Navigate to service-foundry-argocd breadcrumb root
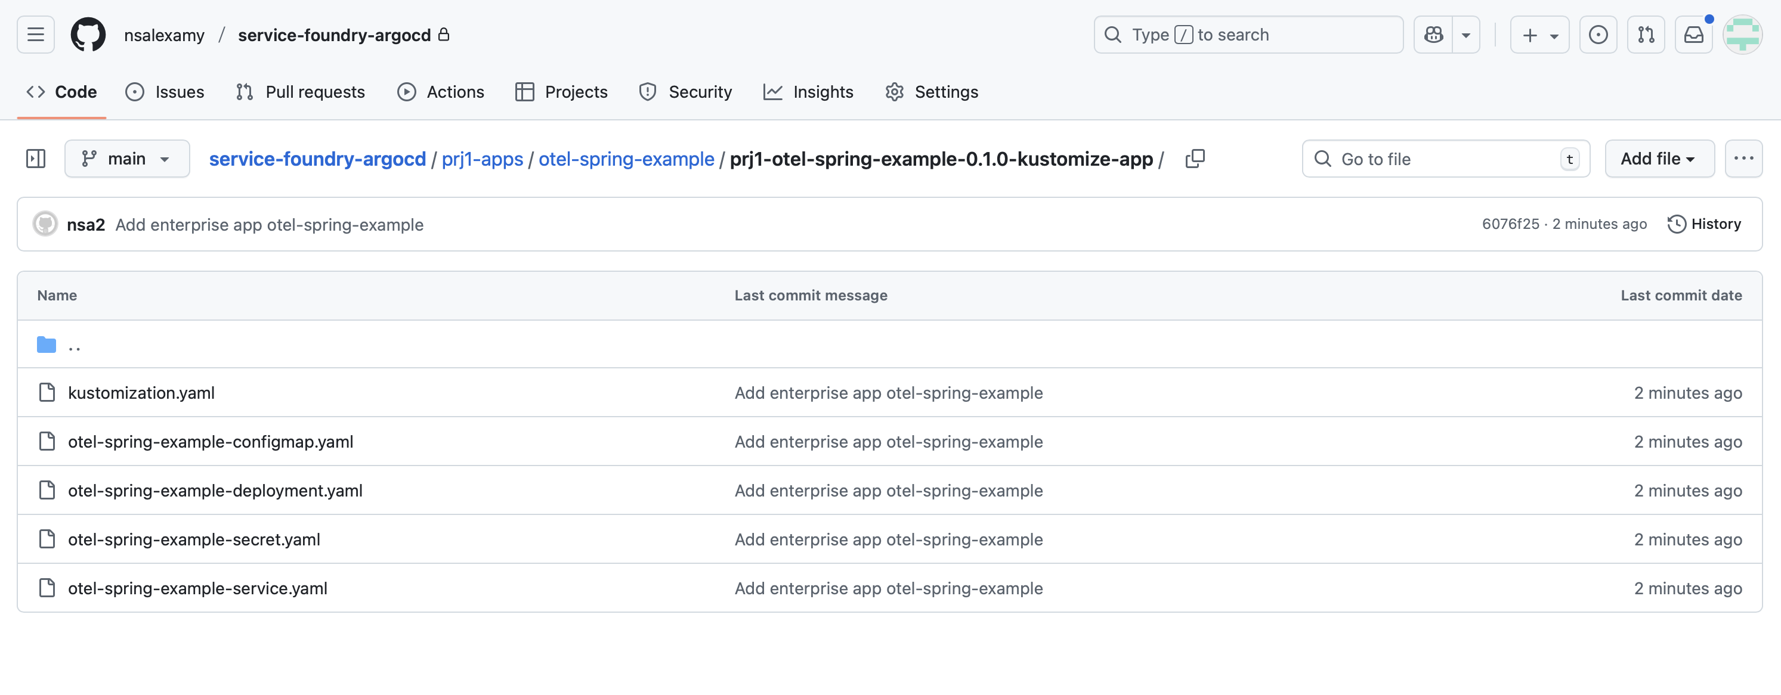 pyautogui.click(x=317, y=159)
